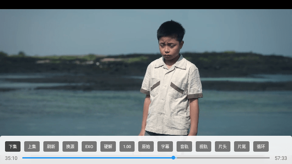
Task: Click the blue seek bar handle
Action: tap(173, 158)
